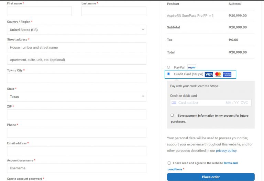The image size is (264, 181).
Task: Click the Visa card icon
Action: tap(209, 74)
